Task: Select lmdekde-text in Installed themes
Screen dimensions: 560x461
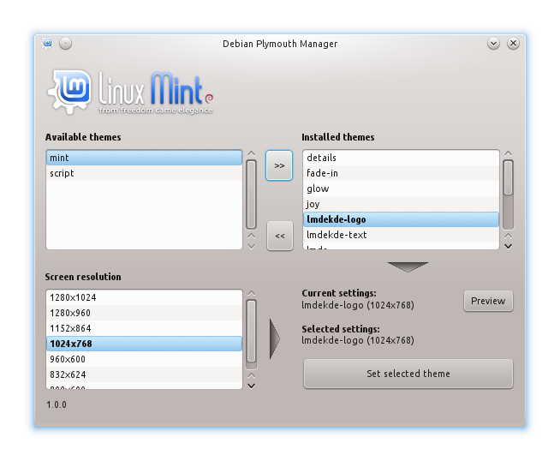Action: click(x=401, y=235)
